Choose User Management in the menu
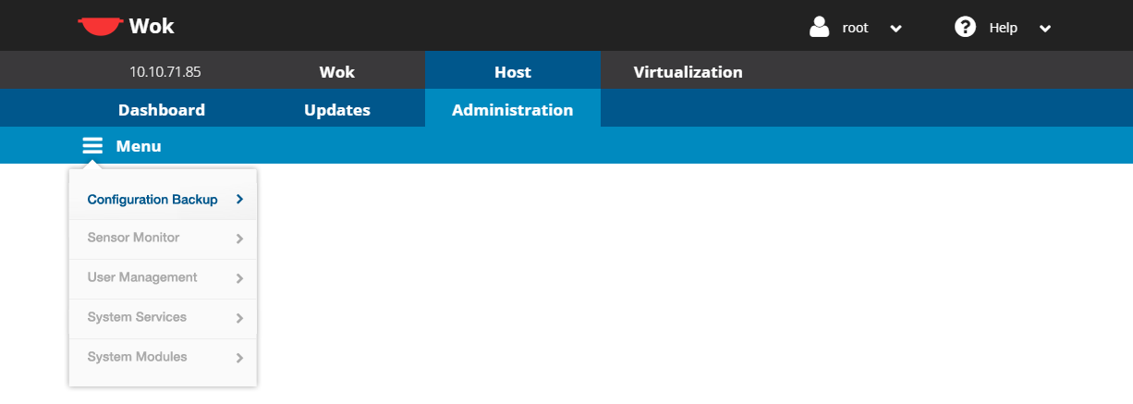1133x404 pixels. click(x=142, y=277)
